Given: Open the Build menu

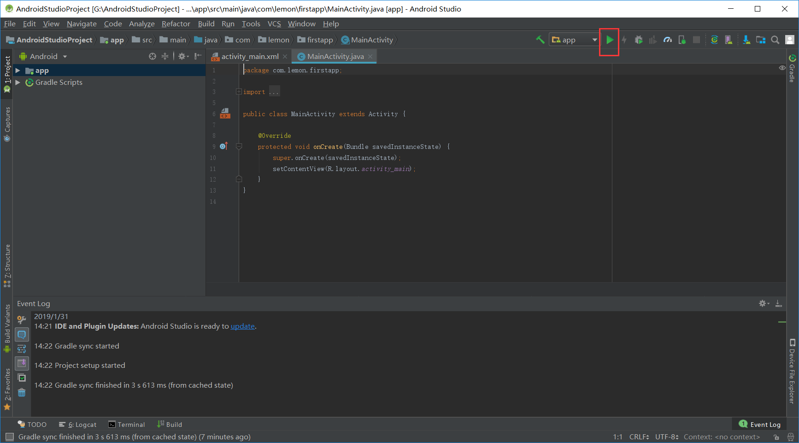Looking at the screenshot, I should [206, 24].
